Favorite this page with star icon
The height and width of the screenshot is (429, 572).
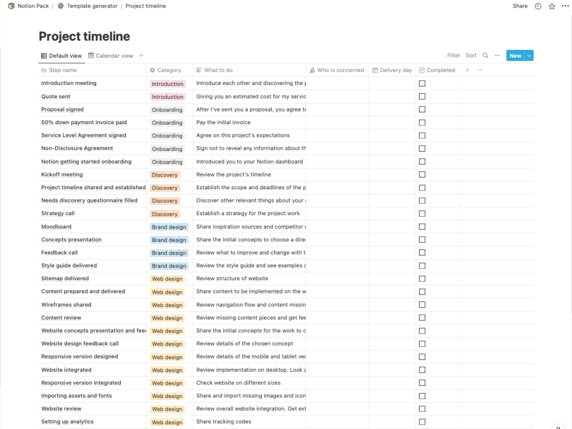[x=552, y=6]
